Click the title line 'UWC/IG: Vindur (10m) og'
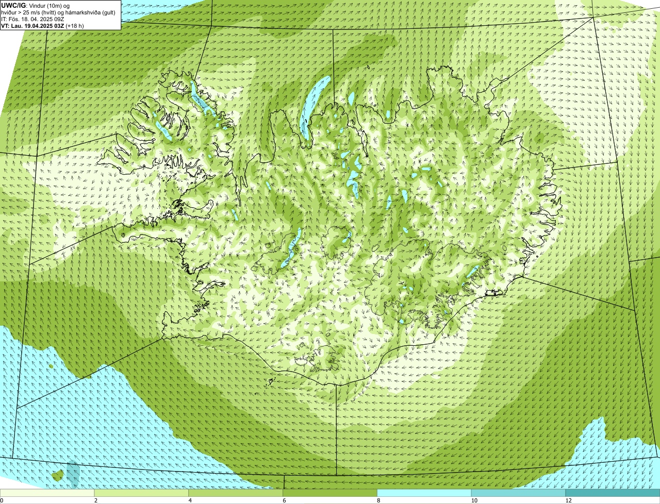The width and height of the screenshot is (660, 504). 36,6
